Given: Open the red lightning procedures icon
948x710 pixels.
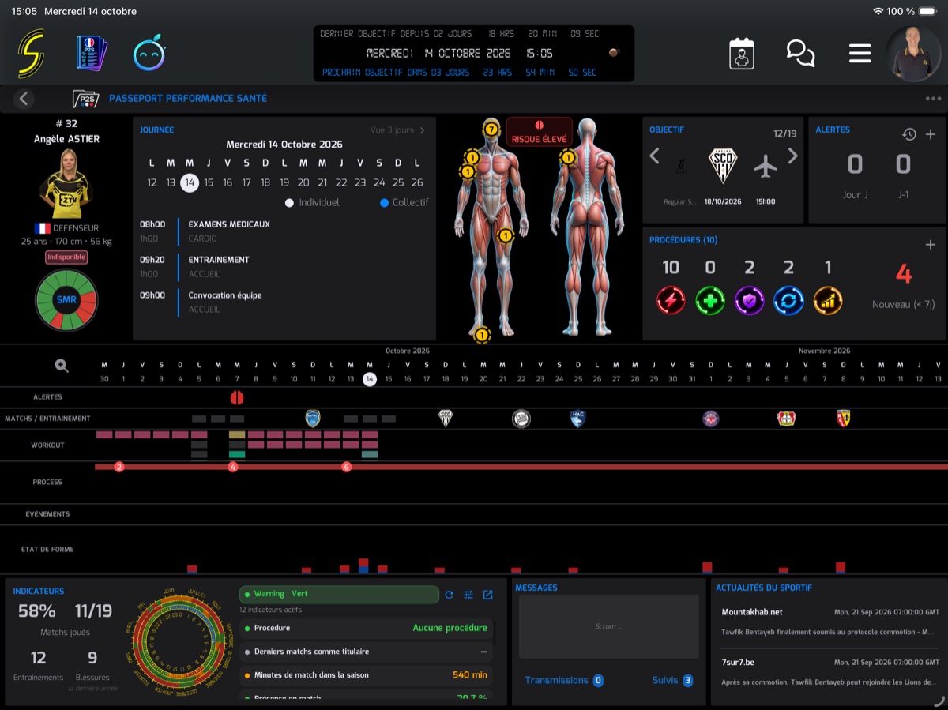Looking at the screenshot, I should click(671, 300).
